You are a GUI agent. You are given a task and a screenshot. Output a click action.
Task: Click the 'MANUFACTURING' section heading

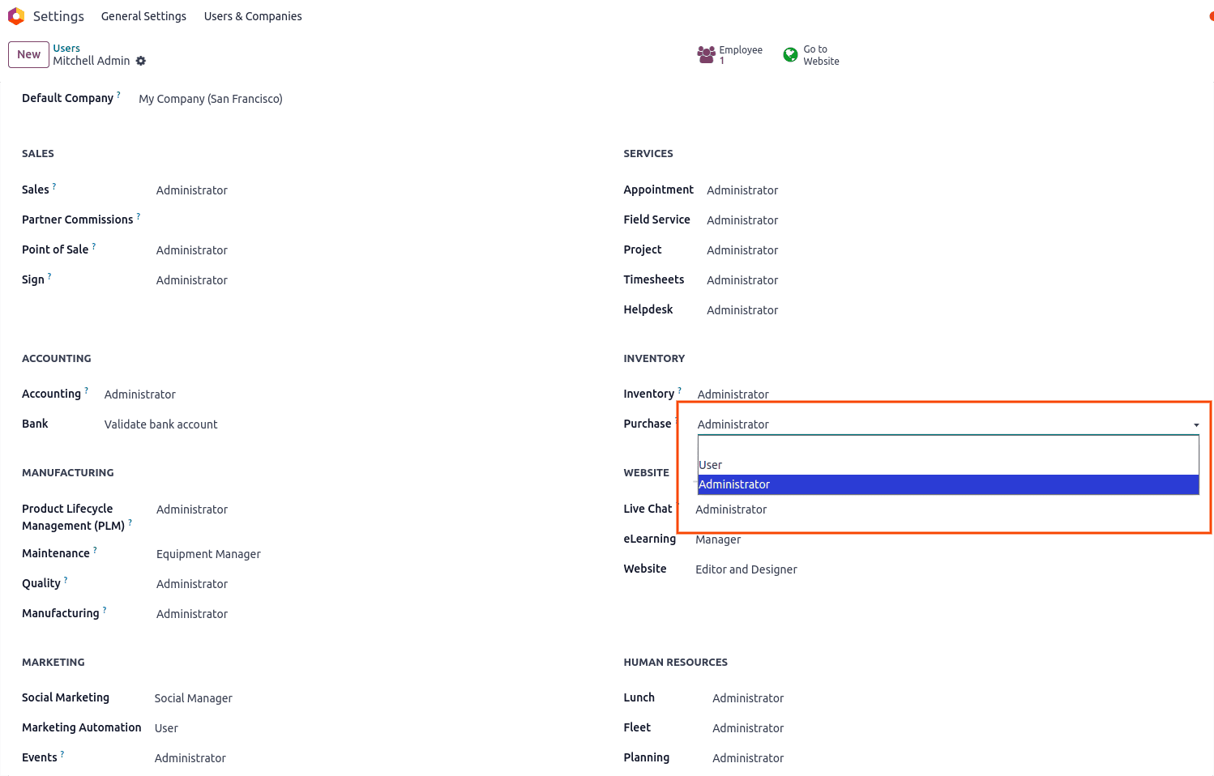click(68, 473)
